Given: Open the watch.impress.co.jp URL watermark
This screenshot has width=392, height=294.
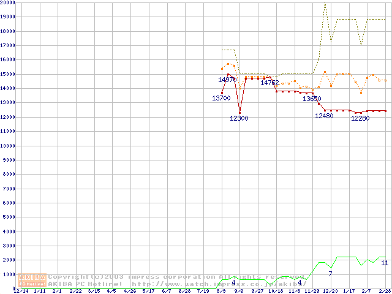Looking at the screenshot, I should [x=217, y=284].
